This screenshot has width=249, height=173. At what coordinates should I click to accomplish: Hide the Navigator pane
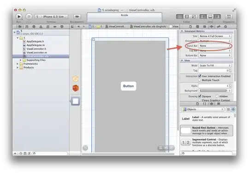click(203, 17)
